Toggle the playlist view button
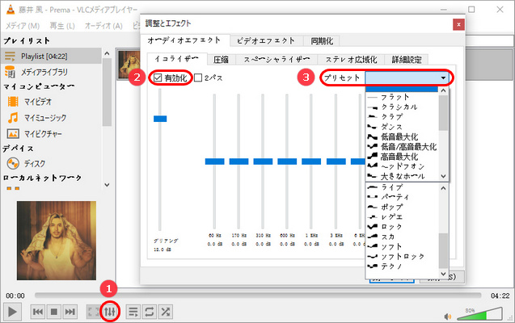Screen dimensions: 515x323 (133, 312)
